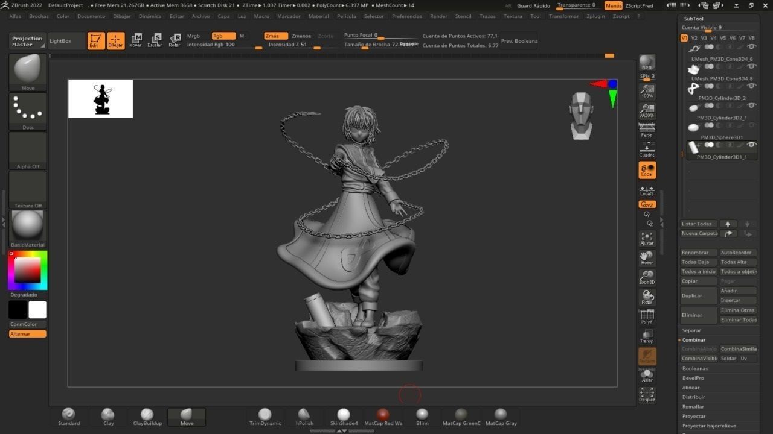Select the ClayBuildup brush
The height and width of the screenshot is (434, 773).
click(147, 417)
